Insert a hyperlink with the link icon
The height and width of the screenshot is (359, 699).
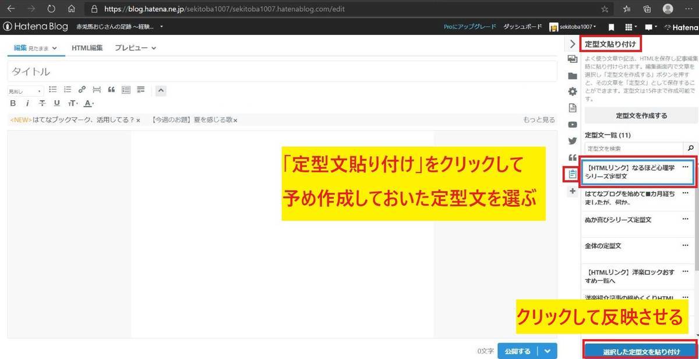point(82,90)
